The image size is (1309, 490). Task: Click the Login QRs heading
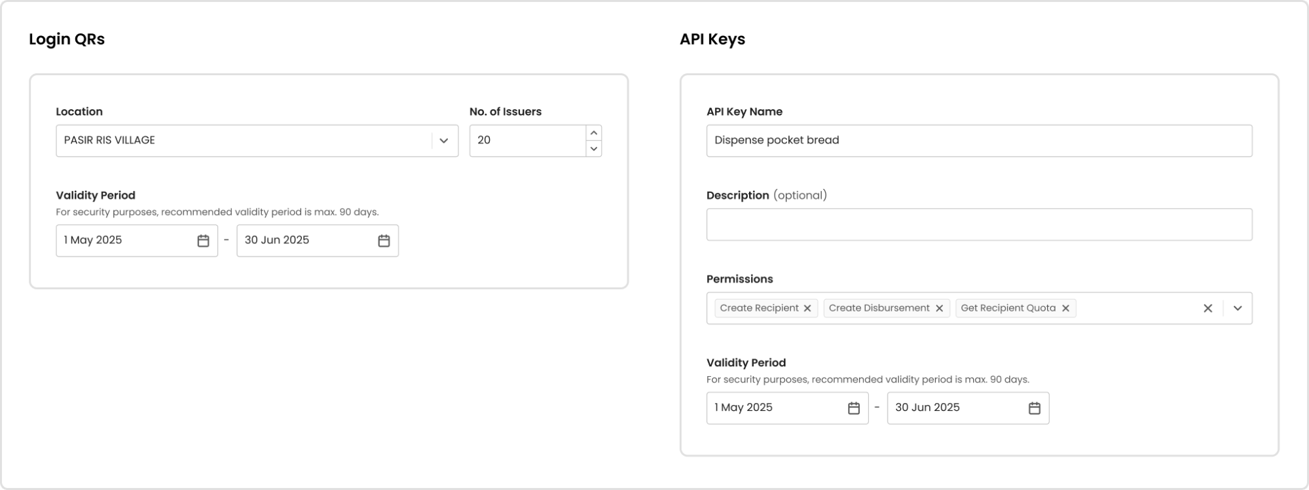click(67, 39)
